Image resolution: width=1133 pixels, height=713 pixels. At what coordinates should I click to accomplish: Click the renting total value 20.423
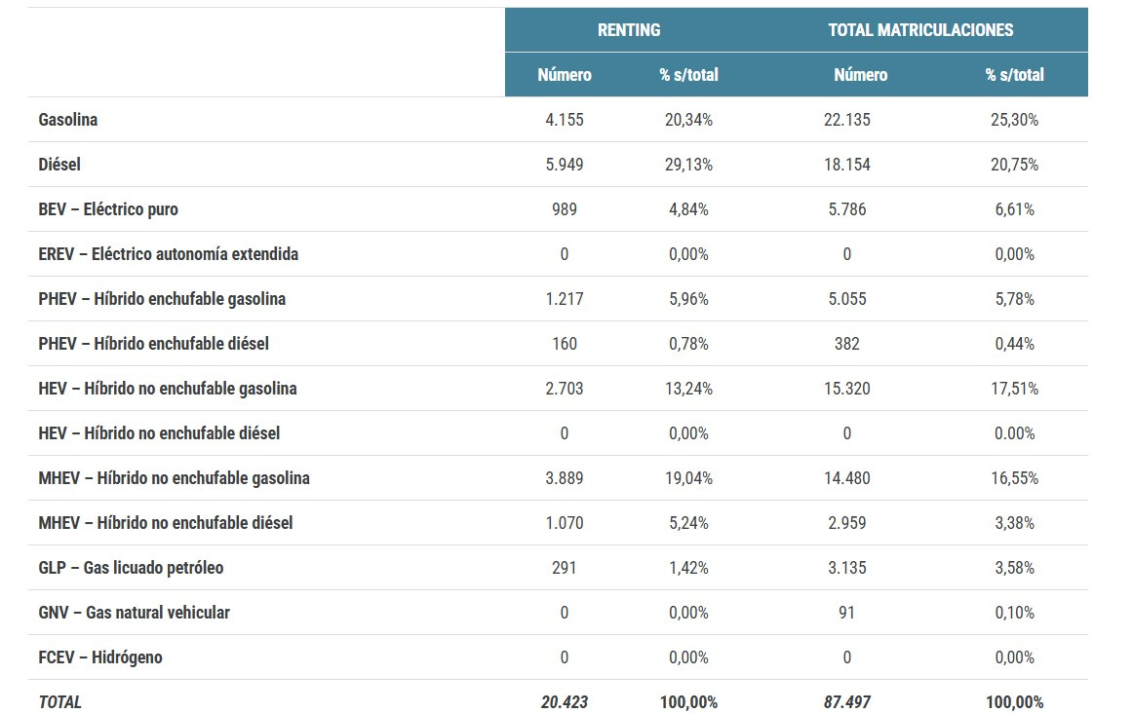coord(565,702)
